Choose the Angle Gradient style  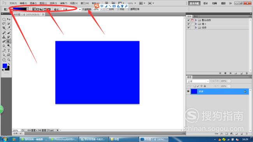point(42,9)
